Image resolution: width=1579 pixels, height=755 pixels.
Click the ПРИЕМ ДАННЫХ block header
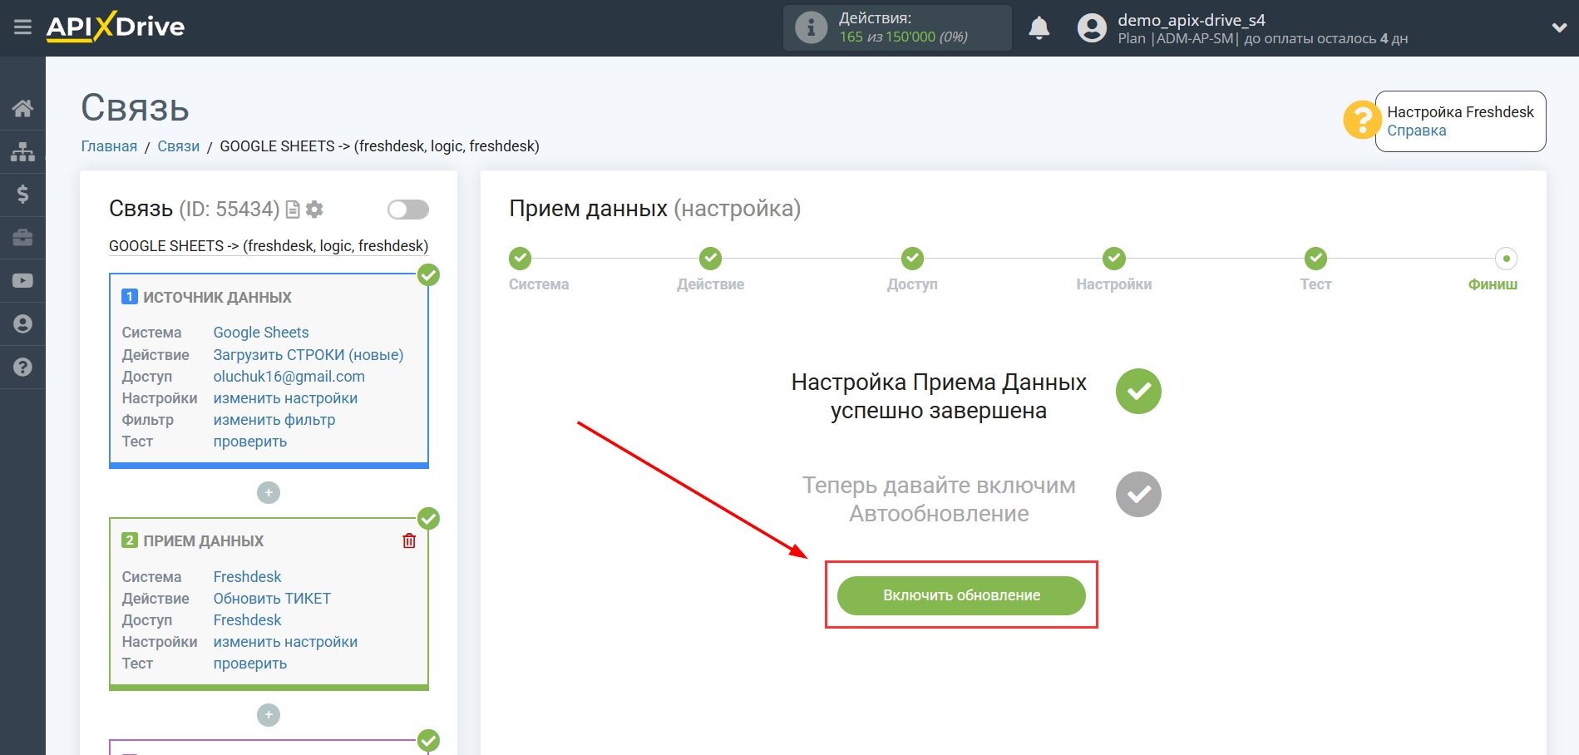click(203, 541)
